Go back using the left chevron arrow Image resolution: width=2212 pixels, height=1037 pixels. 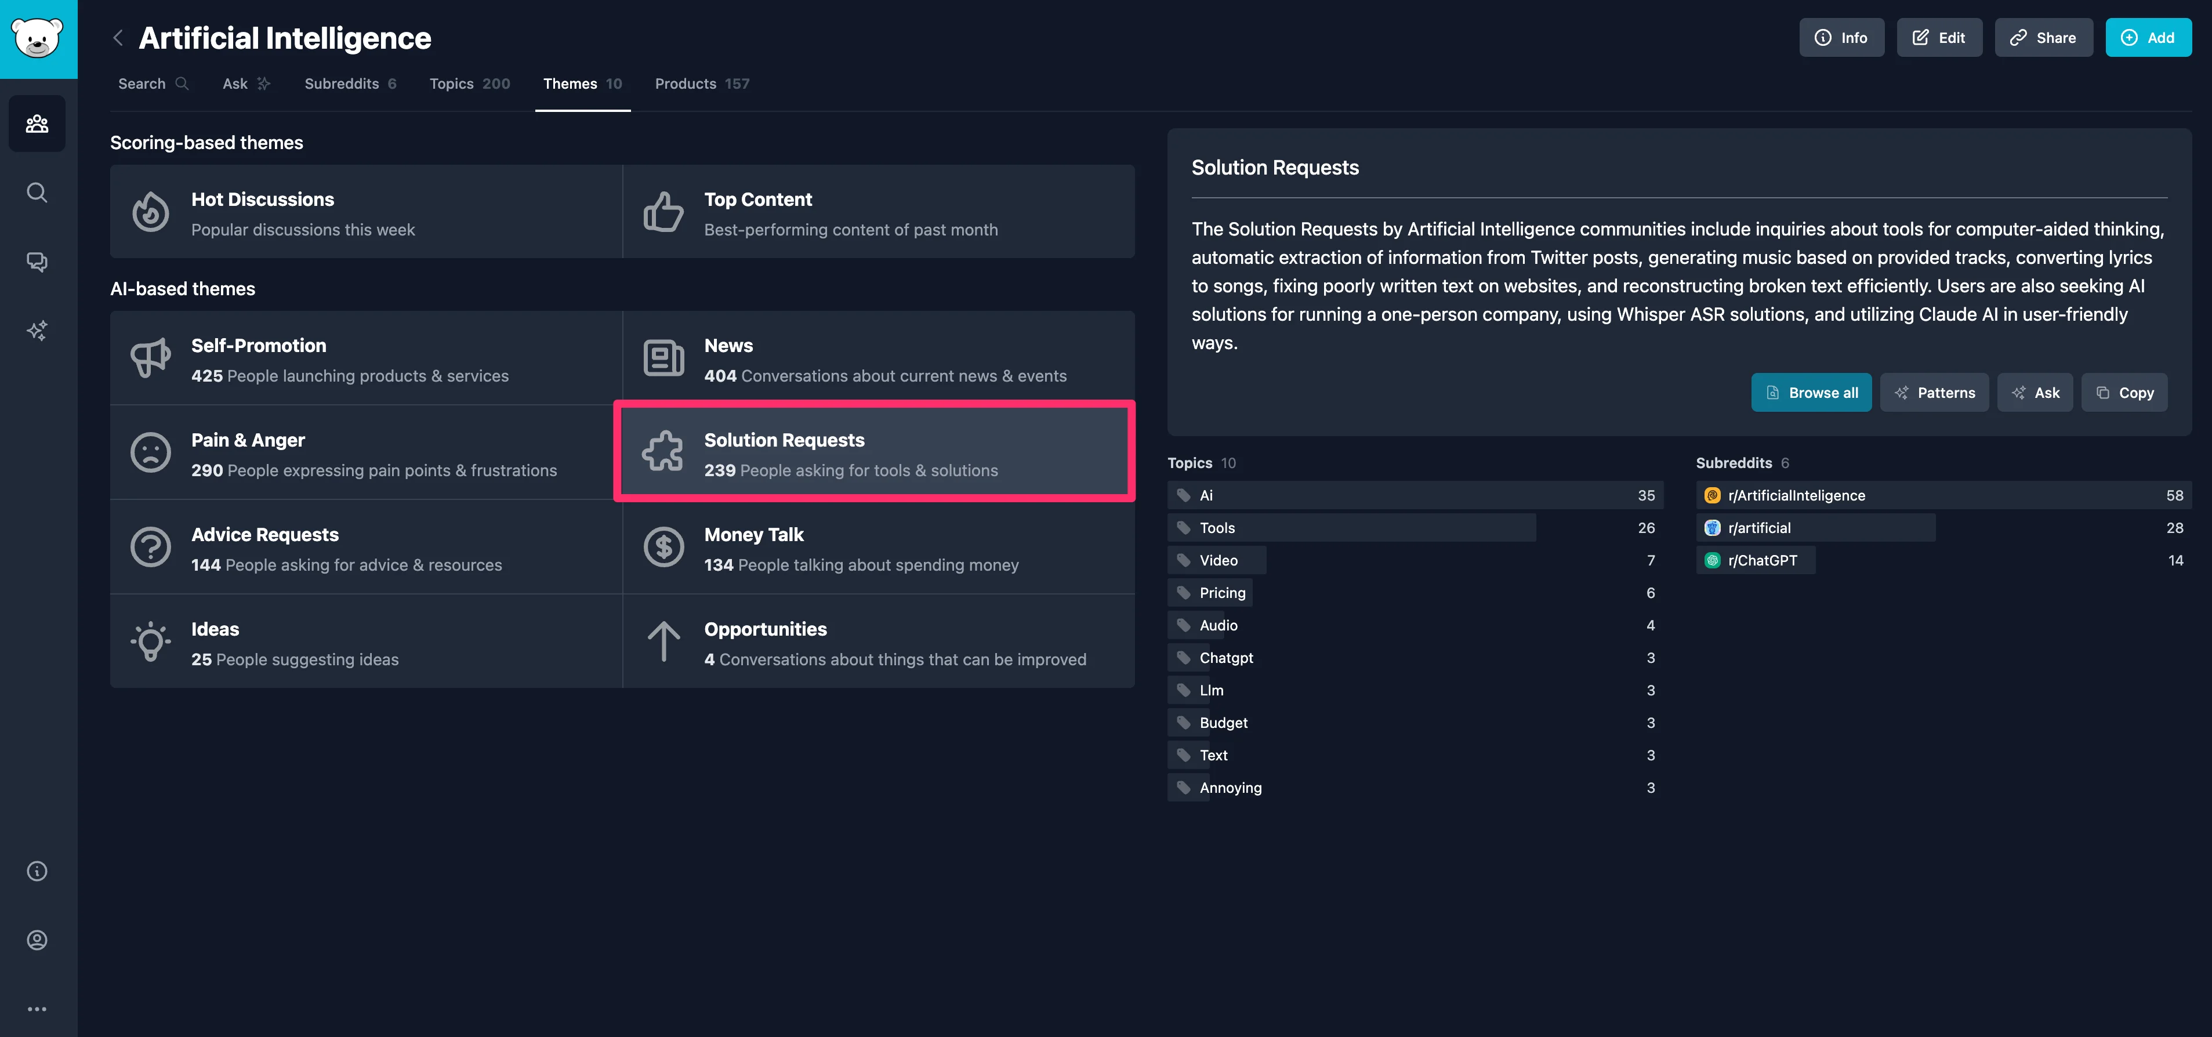118,38
